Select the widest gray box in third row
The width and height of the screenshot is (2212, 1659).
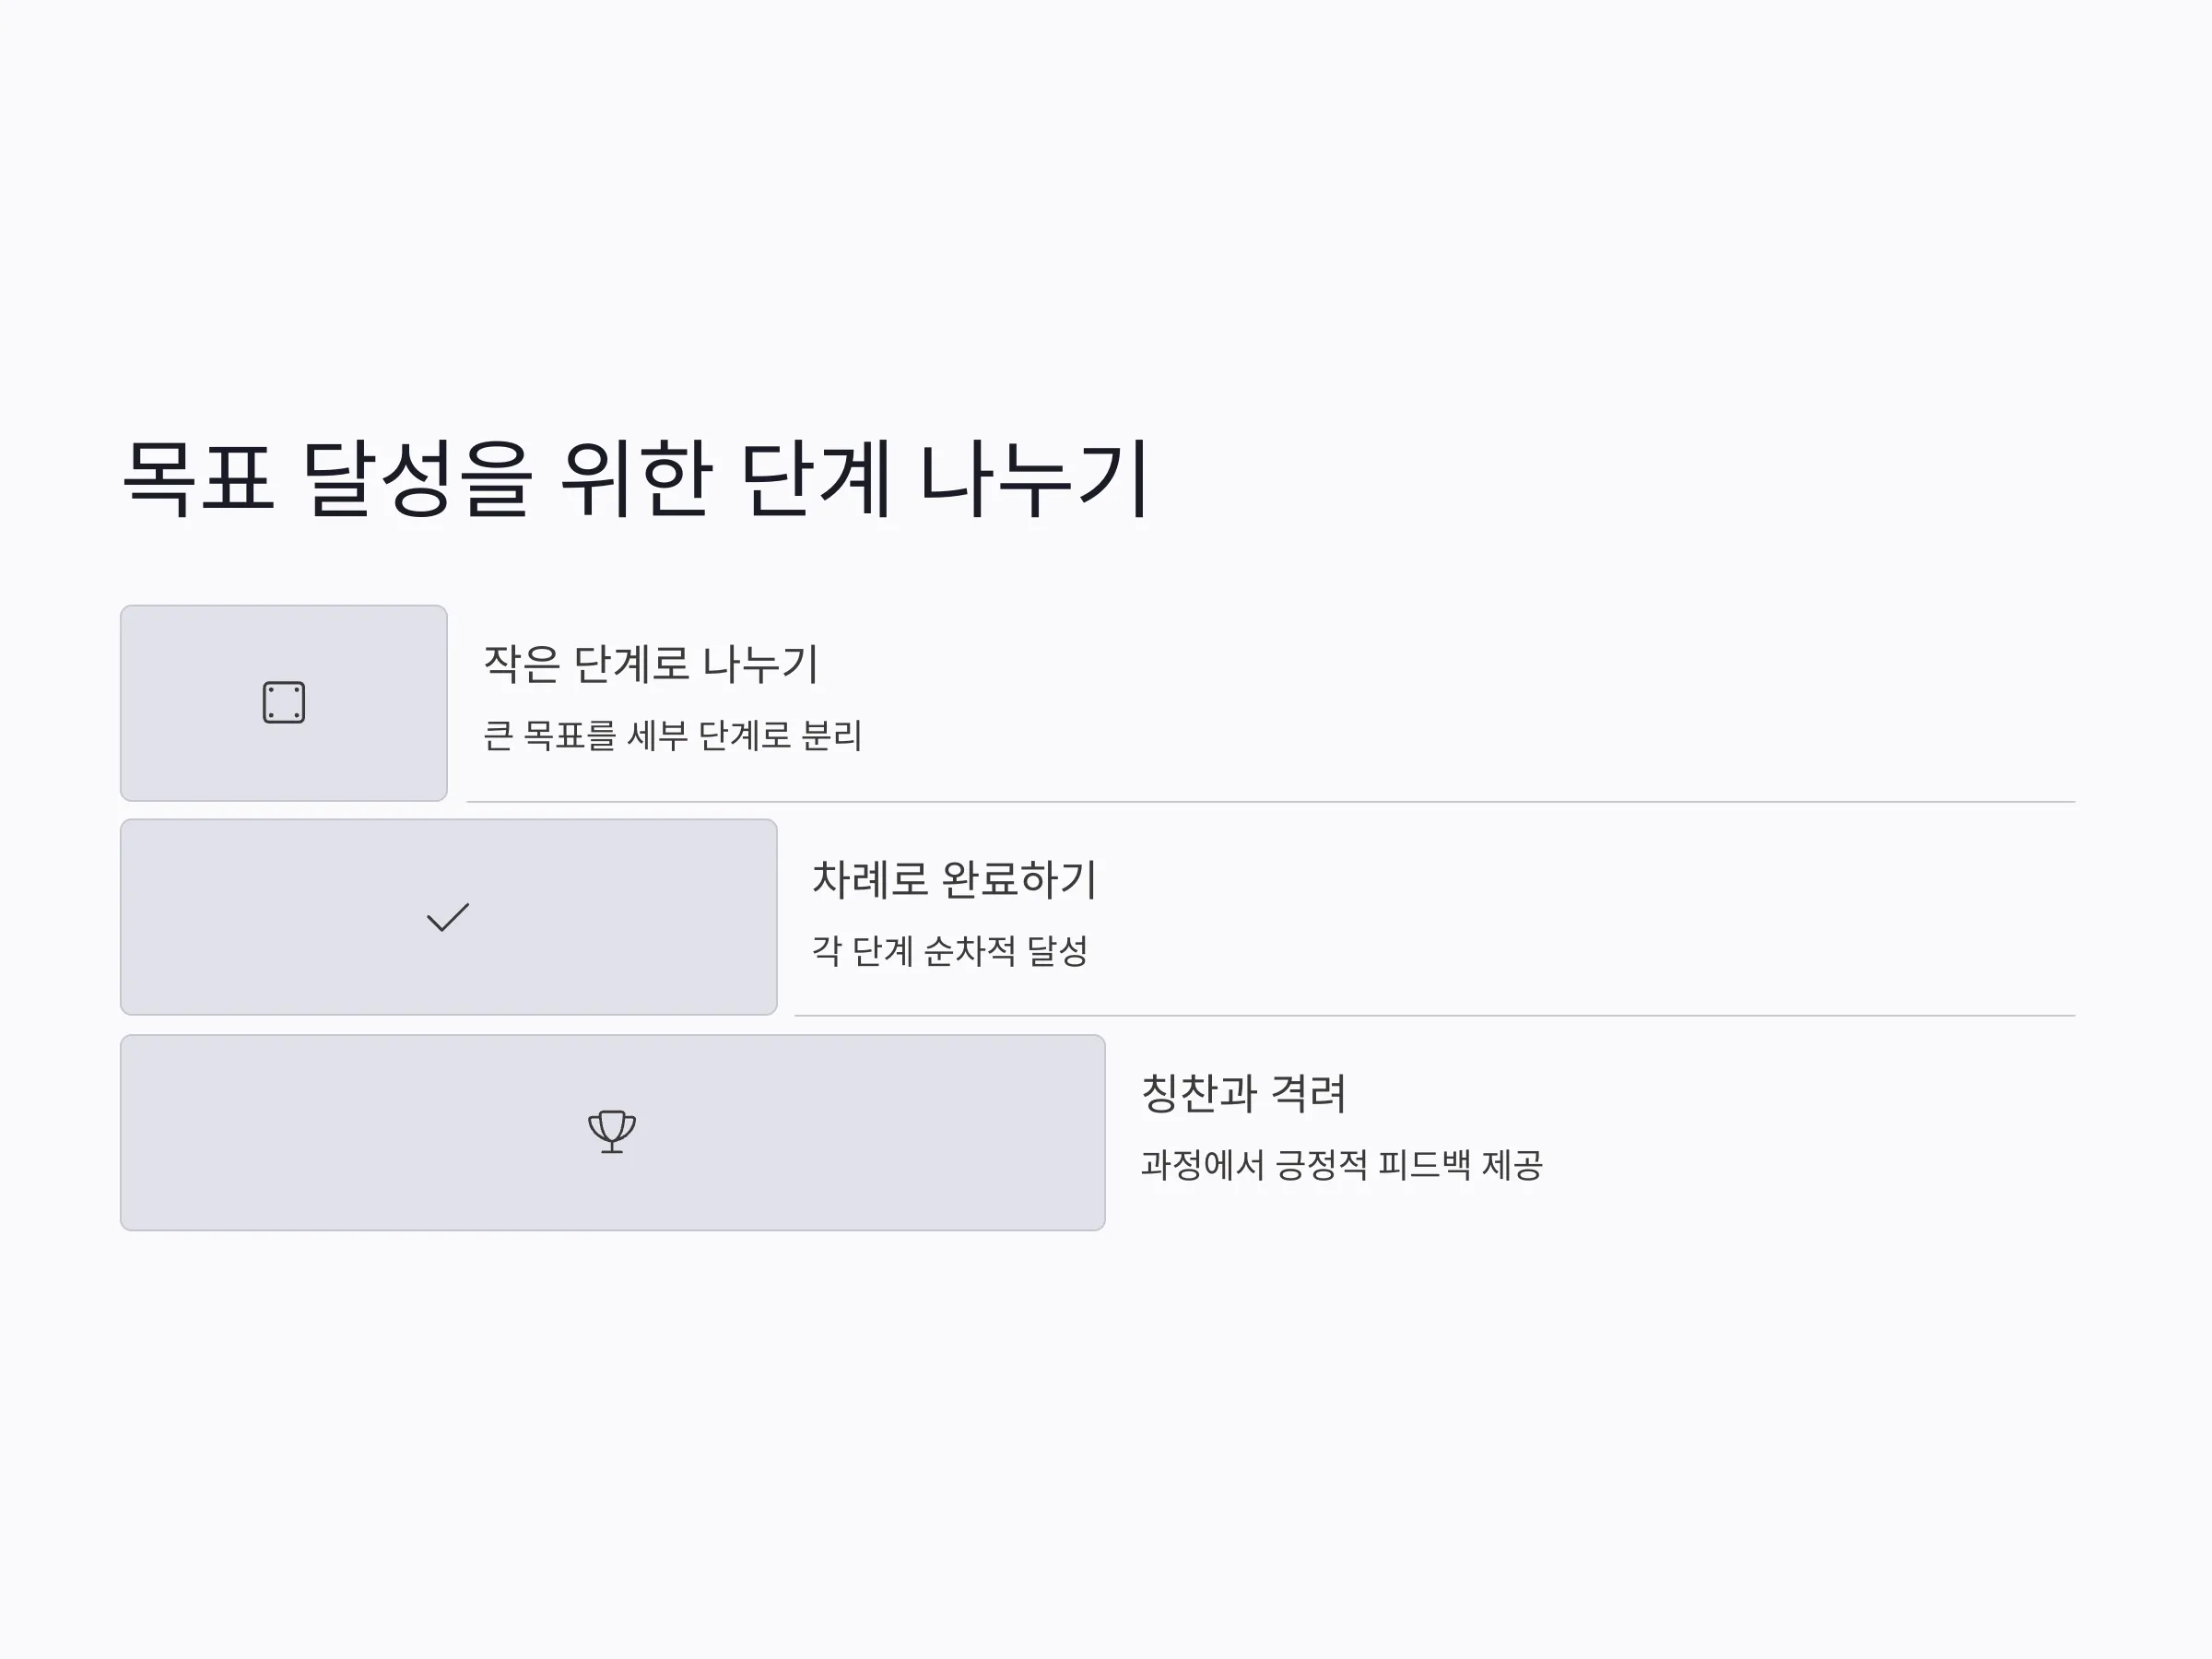613,1132
